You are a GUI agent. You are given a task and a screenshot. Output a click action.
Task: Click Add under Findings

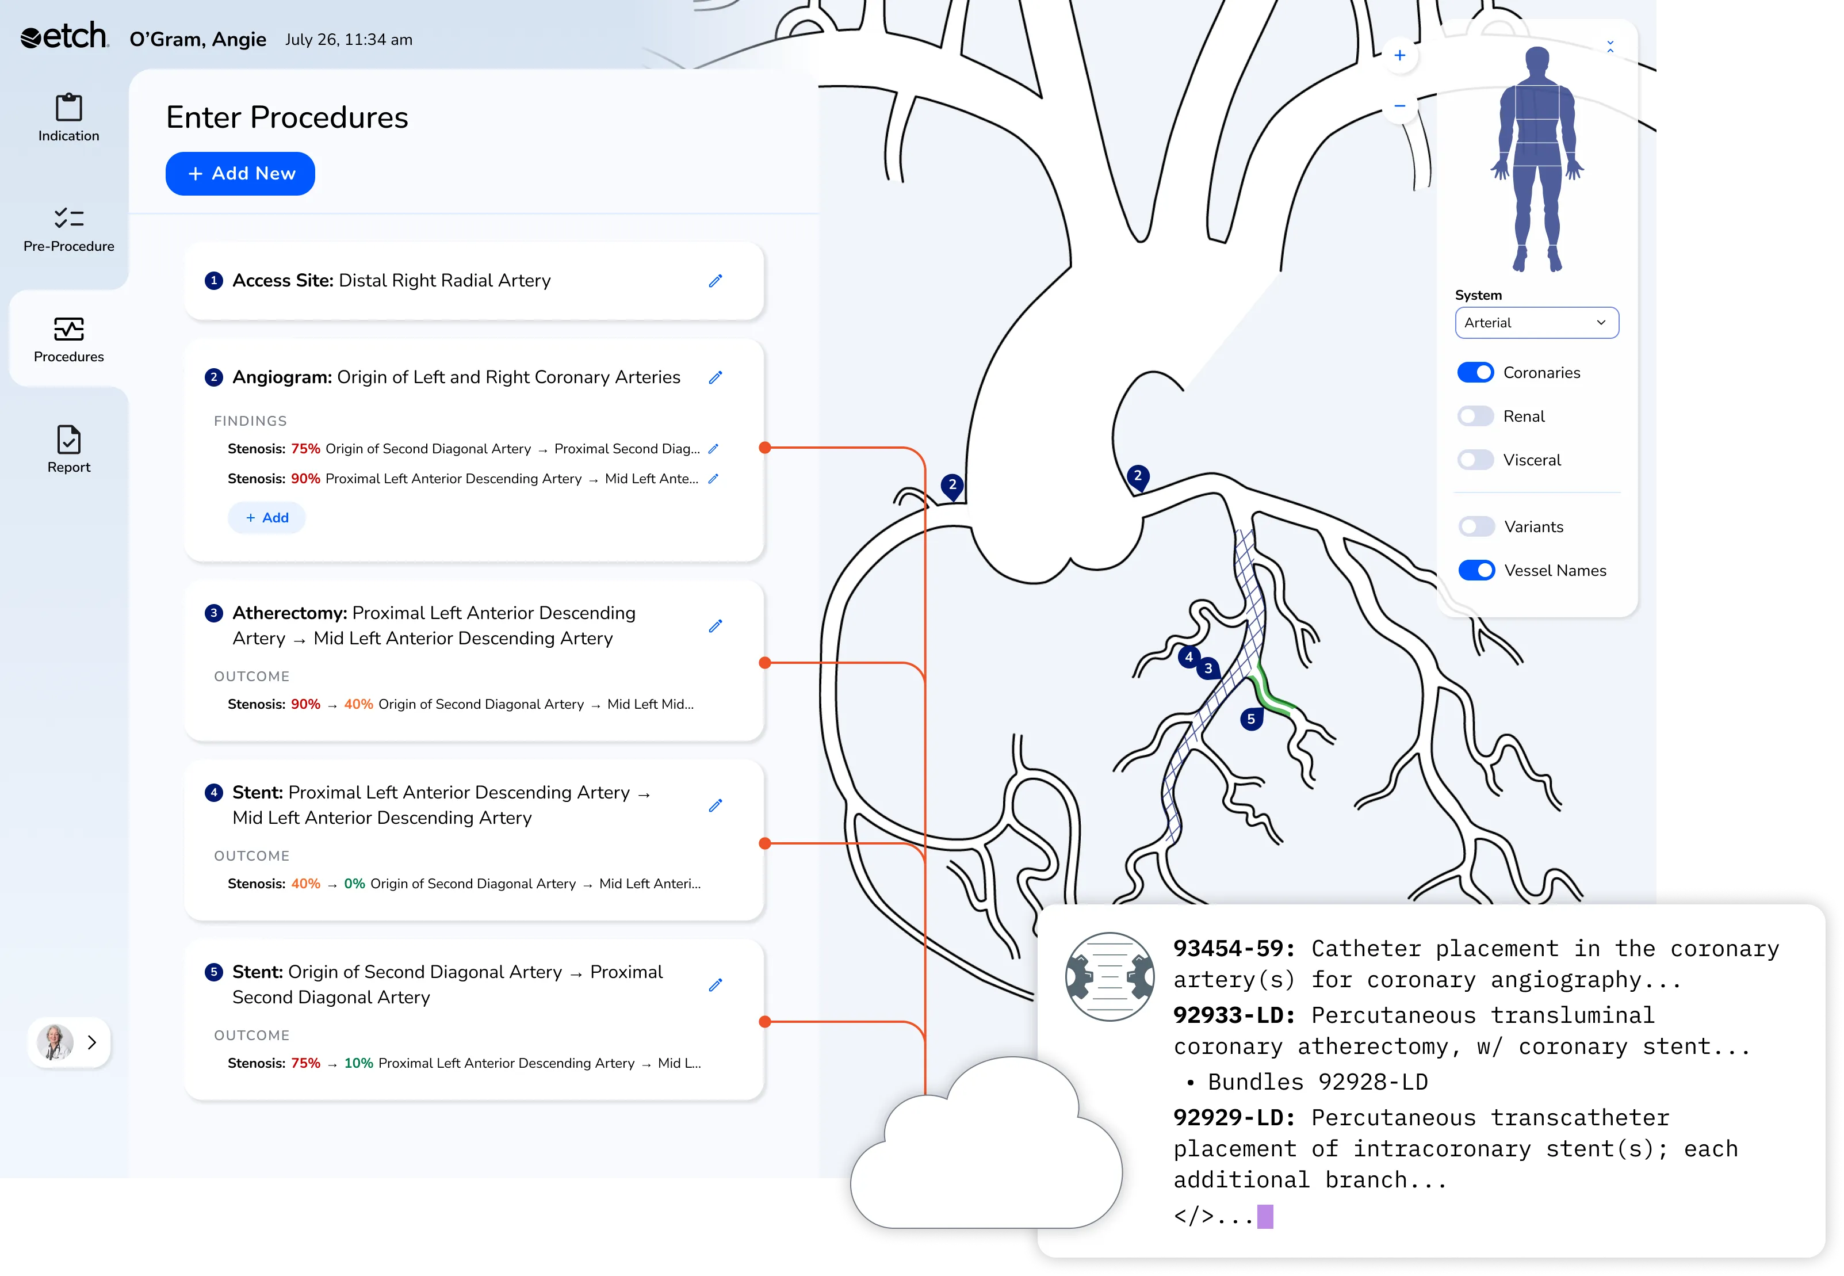(267, 518)
